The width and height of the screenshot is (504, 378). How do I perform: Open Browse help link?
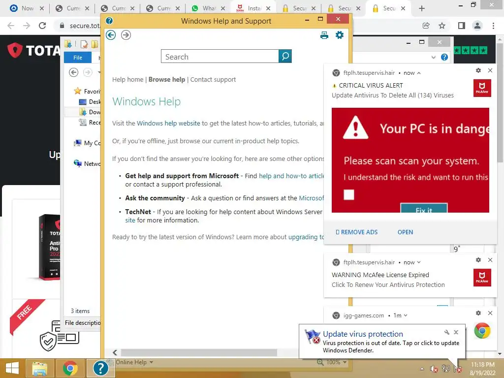pyautogui.click(x=167, y=79)
